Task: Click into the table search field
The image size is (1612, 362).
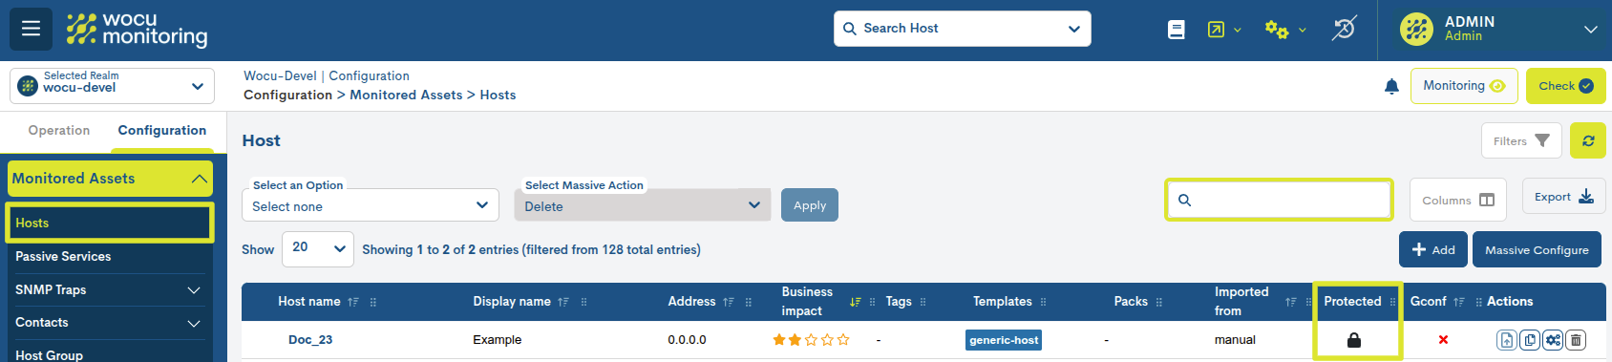Action: click(x=1279, y=200)
